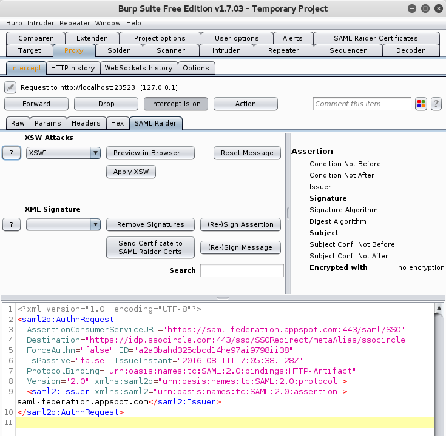The image size is (446, 436).
Task: Open the Burp menu
Action: (14, 23)
